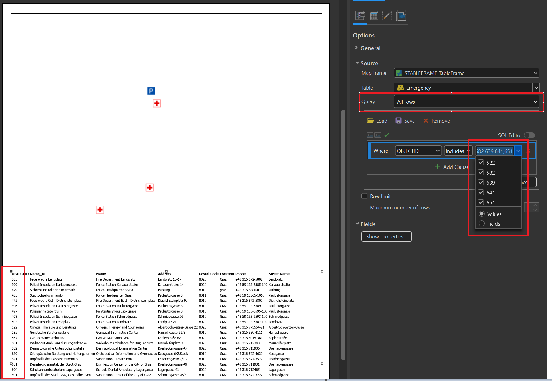Click the Remove query X icon
Viewport: 552px width, 381px height.
(x=426, y=121)
